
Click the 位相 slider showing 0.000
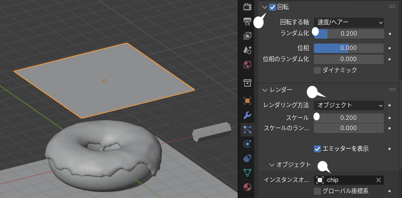point(349,48)
